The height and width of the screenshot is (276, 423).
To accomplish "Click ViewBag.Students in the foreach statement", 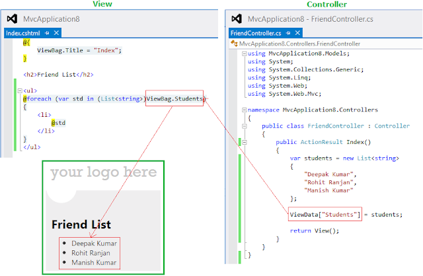I will (174, 99).
